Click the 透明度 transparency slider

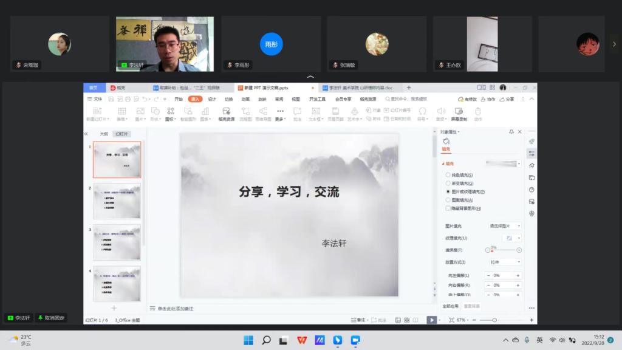pyautogui.click(x=503, y=250)
